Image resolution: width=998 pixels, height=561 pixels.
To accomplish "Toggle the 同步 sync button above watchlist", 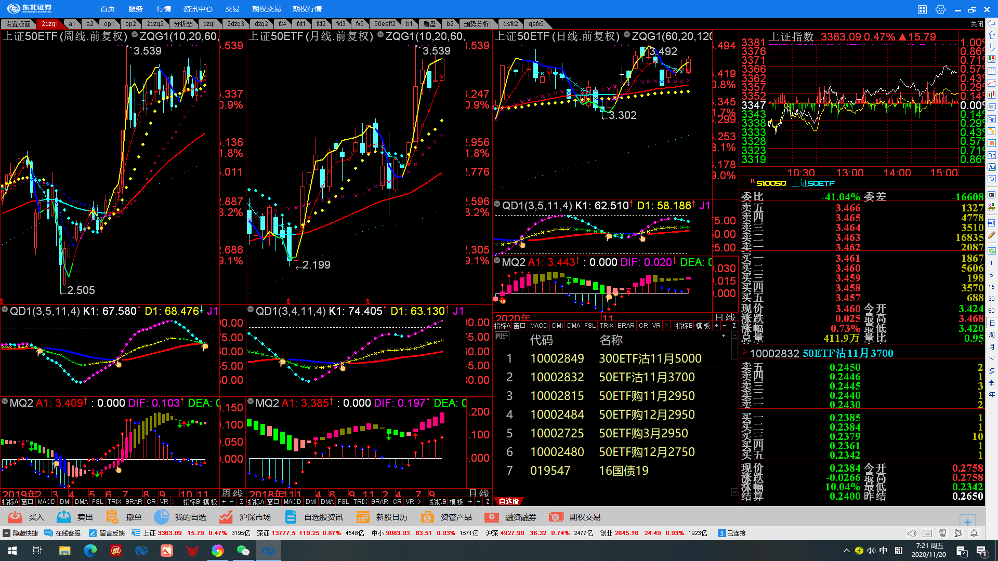I will [502, 336].
